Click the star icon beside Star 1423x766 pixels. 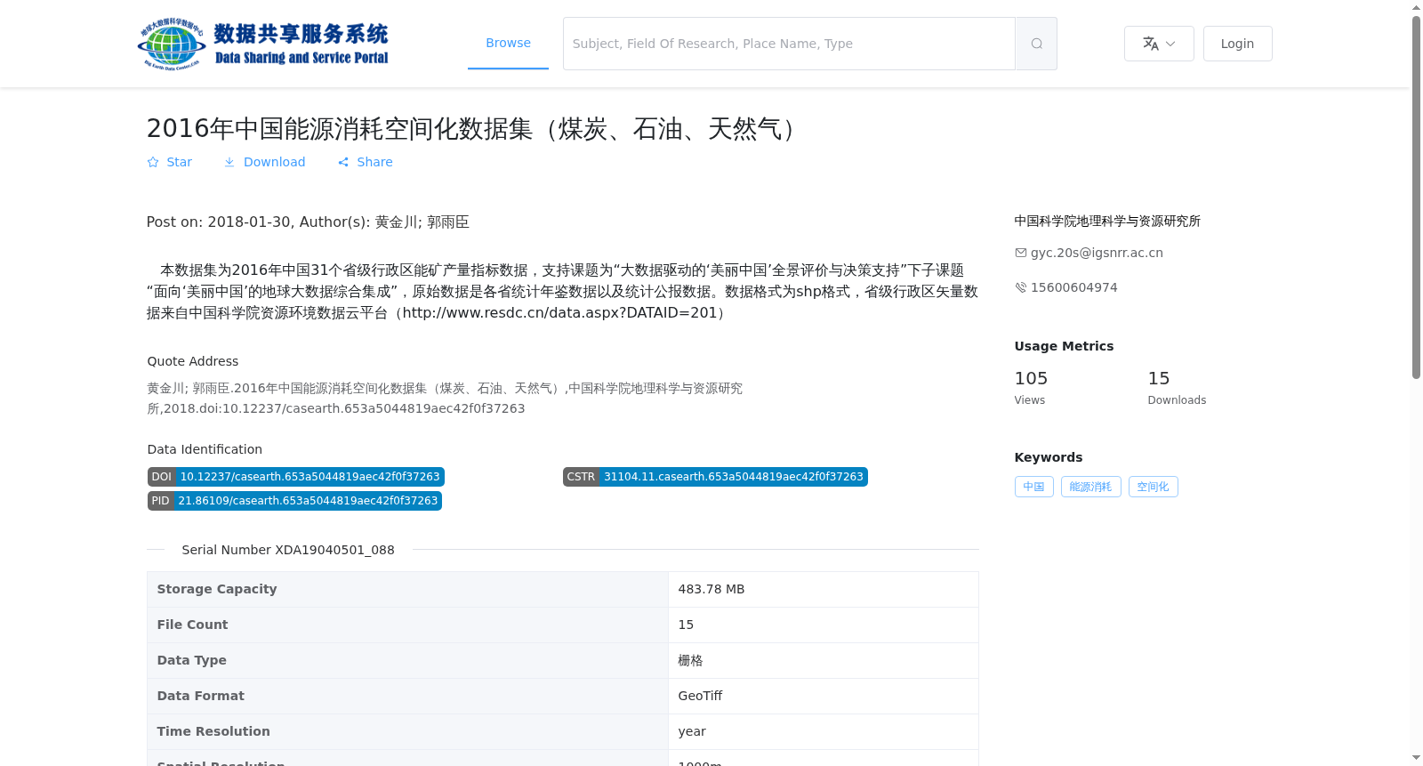click(x=153, y=162)
